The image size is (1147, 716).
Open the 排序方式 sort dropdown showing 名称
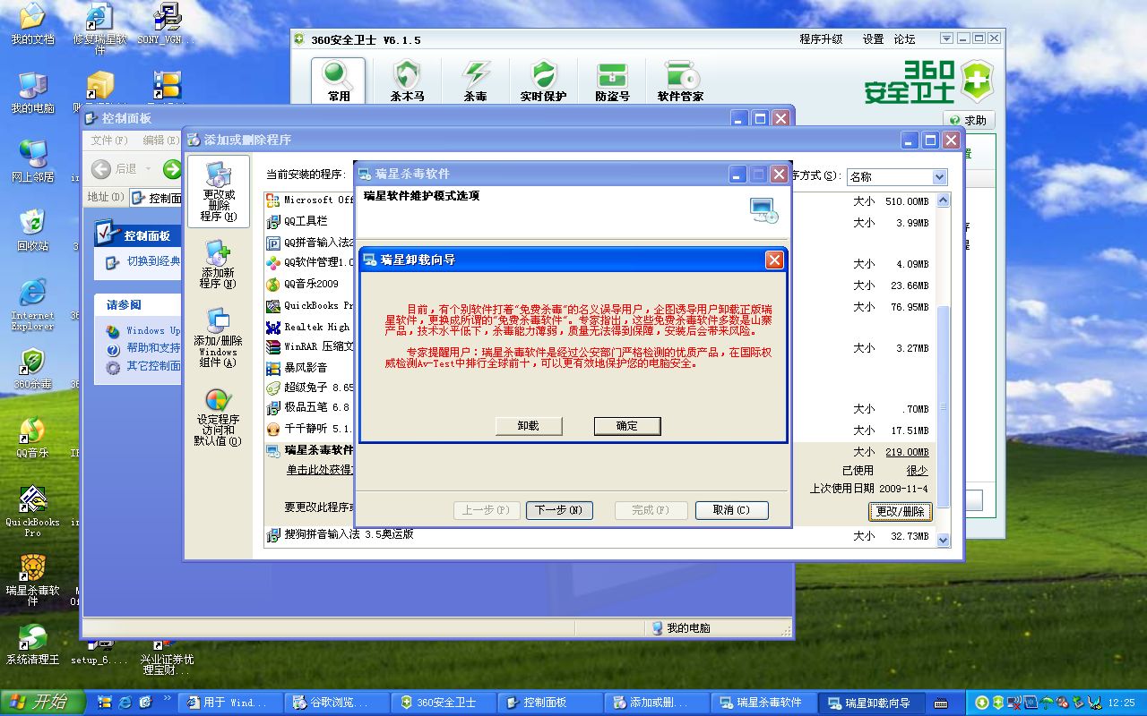pyautogui.click(x=897, y=177)
